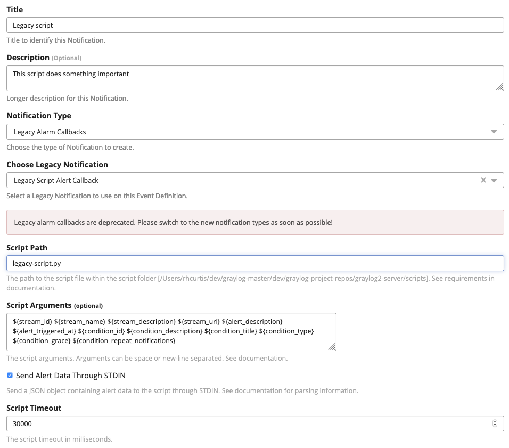Click the 30000 timeout value
The image size is (509, 448).
[21, 423]
